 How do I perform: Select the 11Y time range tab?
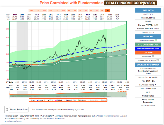(57, 11)
